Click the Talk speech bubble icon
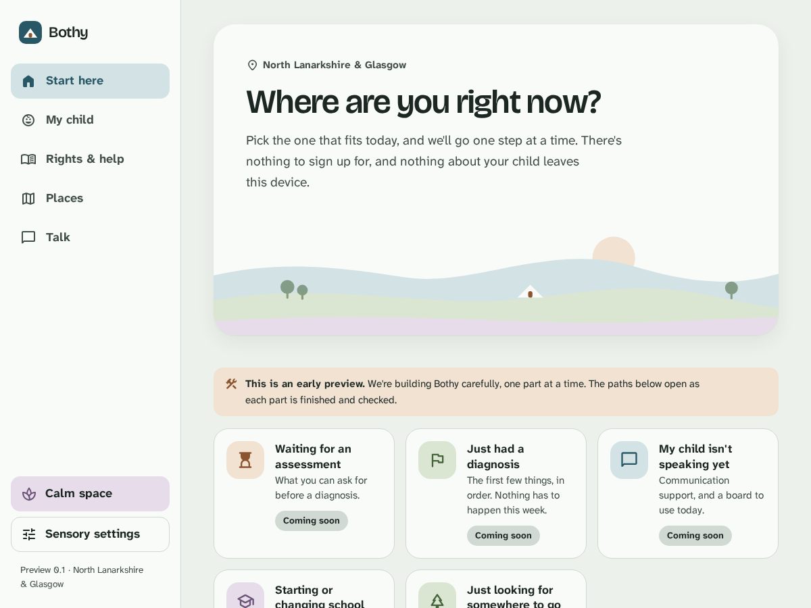Screen dimensions: 811x608 pyautogui.click(x=28, y=238)
